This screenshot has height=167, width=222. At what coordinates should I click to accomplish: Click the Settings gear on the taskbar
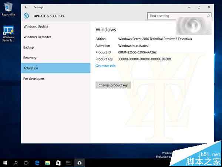[80, 163]
